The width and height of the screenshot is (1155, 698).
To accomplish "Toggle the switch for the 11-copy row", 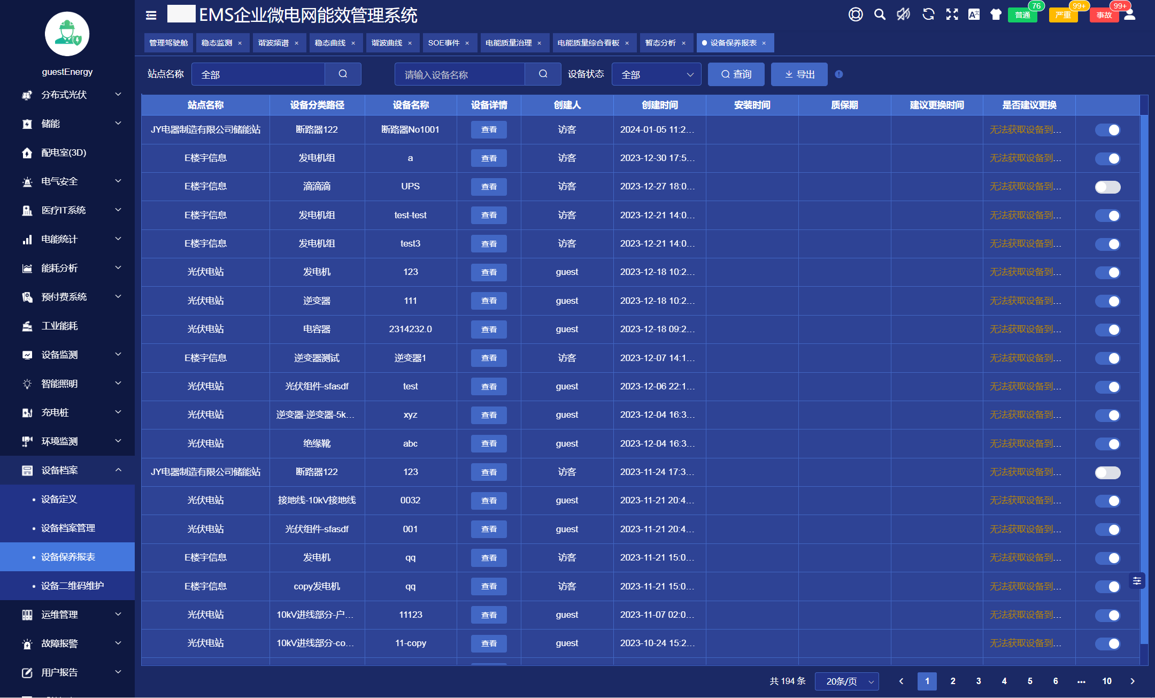I will [1107, 644].
